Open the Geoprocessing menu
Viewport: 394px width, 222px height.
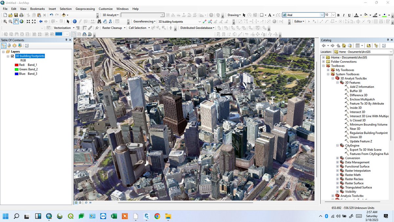[x=85, y=9]
